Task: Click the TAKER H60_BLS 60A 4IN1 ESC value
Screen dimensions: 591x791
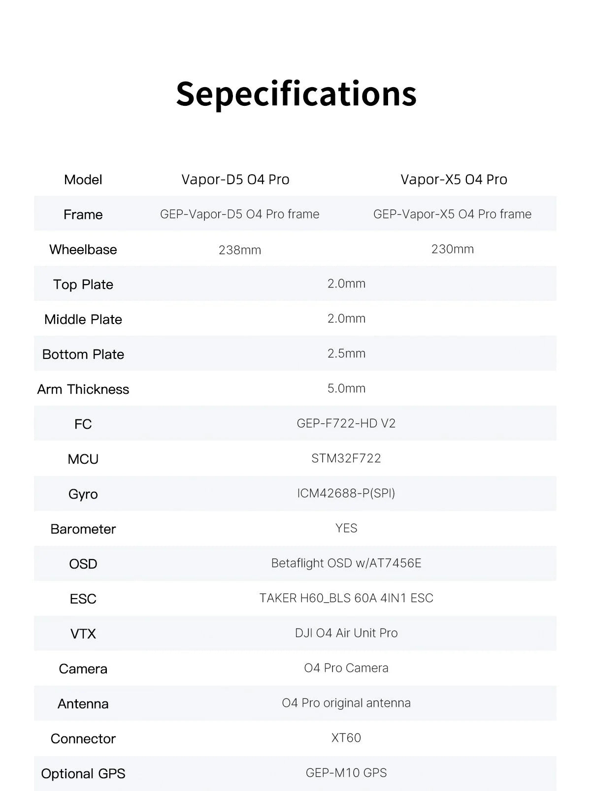Action: 346,598
